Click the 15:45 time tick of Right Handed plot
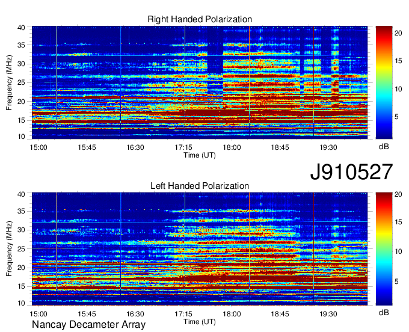409x332 pixels. tap(87, 147)
